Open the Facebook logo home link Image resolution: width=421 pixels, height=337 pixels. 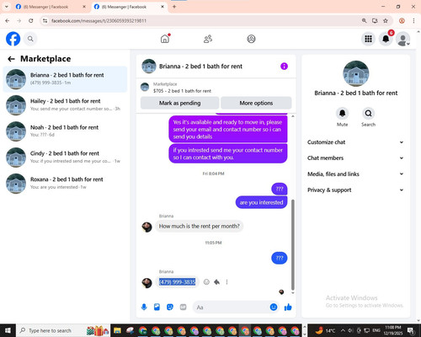[13, 39]
